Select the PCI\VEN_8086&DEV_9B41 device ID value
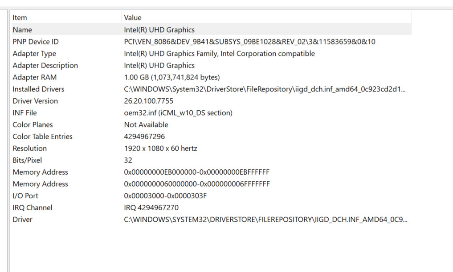Image resolution: width=453 pixels, height=272 pixels. [x=249, y=41]
